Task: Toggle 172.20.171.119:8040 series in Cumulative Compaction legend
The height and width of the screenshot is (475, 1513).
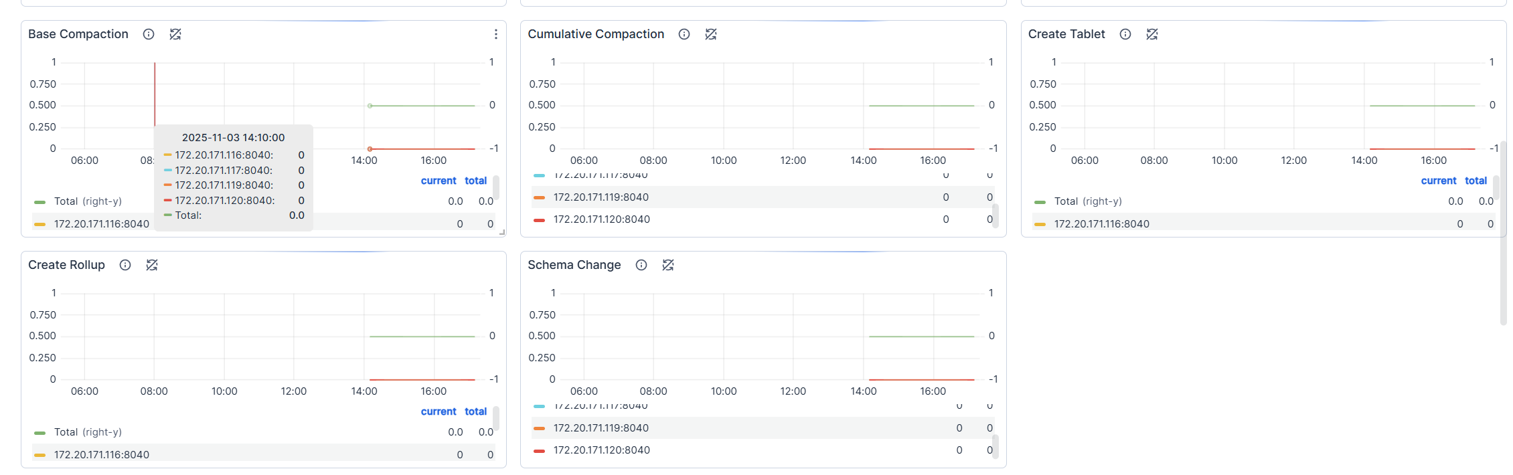Action: 601,197
